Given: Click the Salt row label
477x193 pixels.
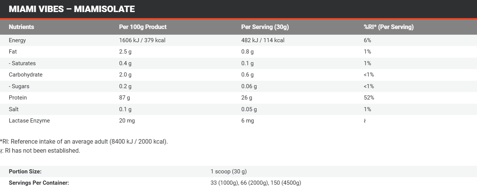Looking at the screenshot, I should 14,109.
